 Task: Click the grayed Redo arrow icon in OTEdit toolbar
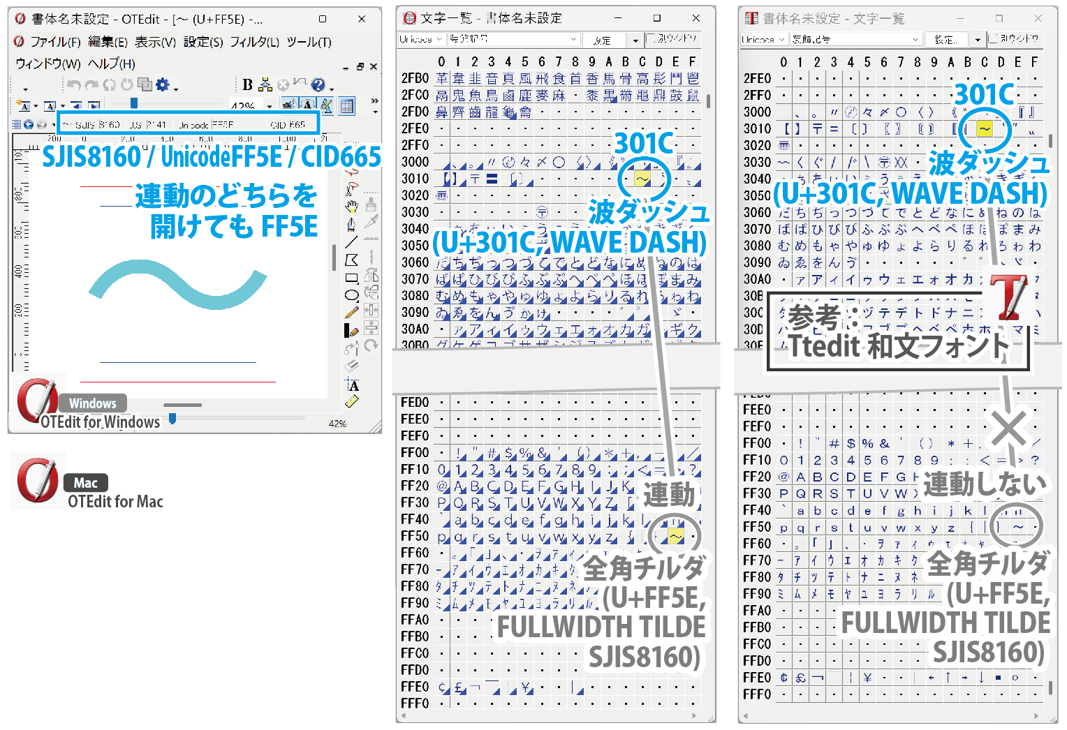(x=91, y=85)
